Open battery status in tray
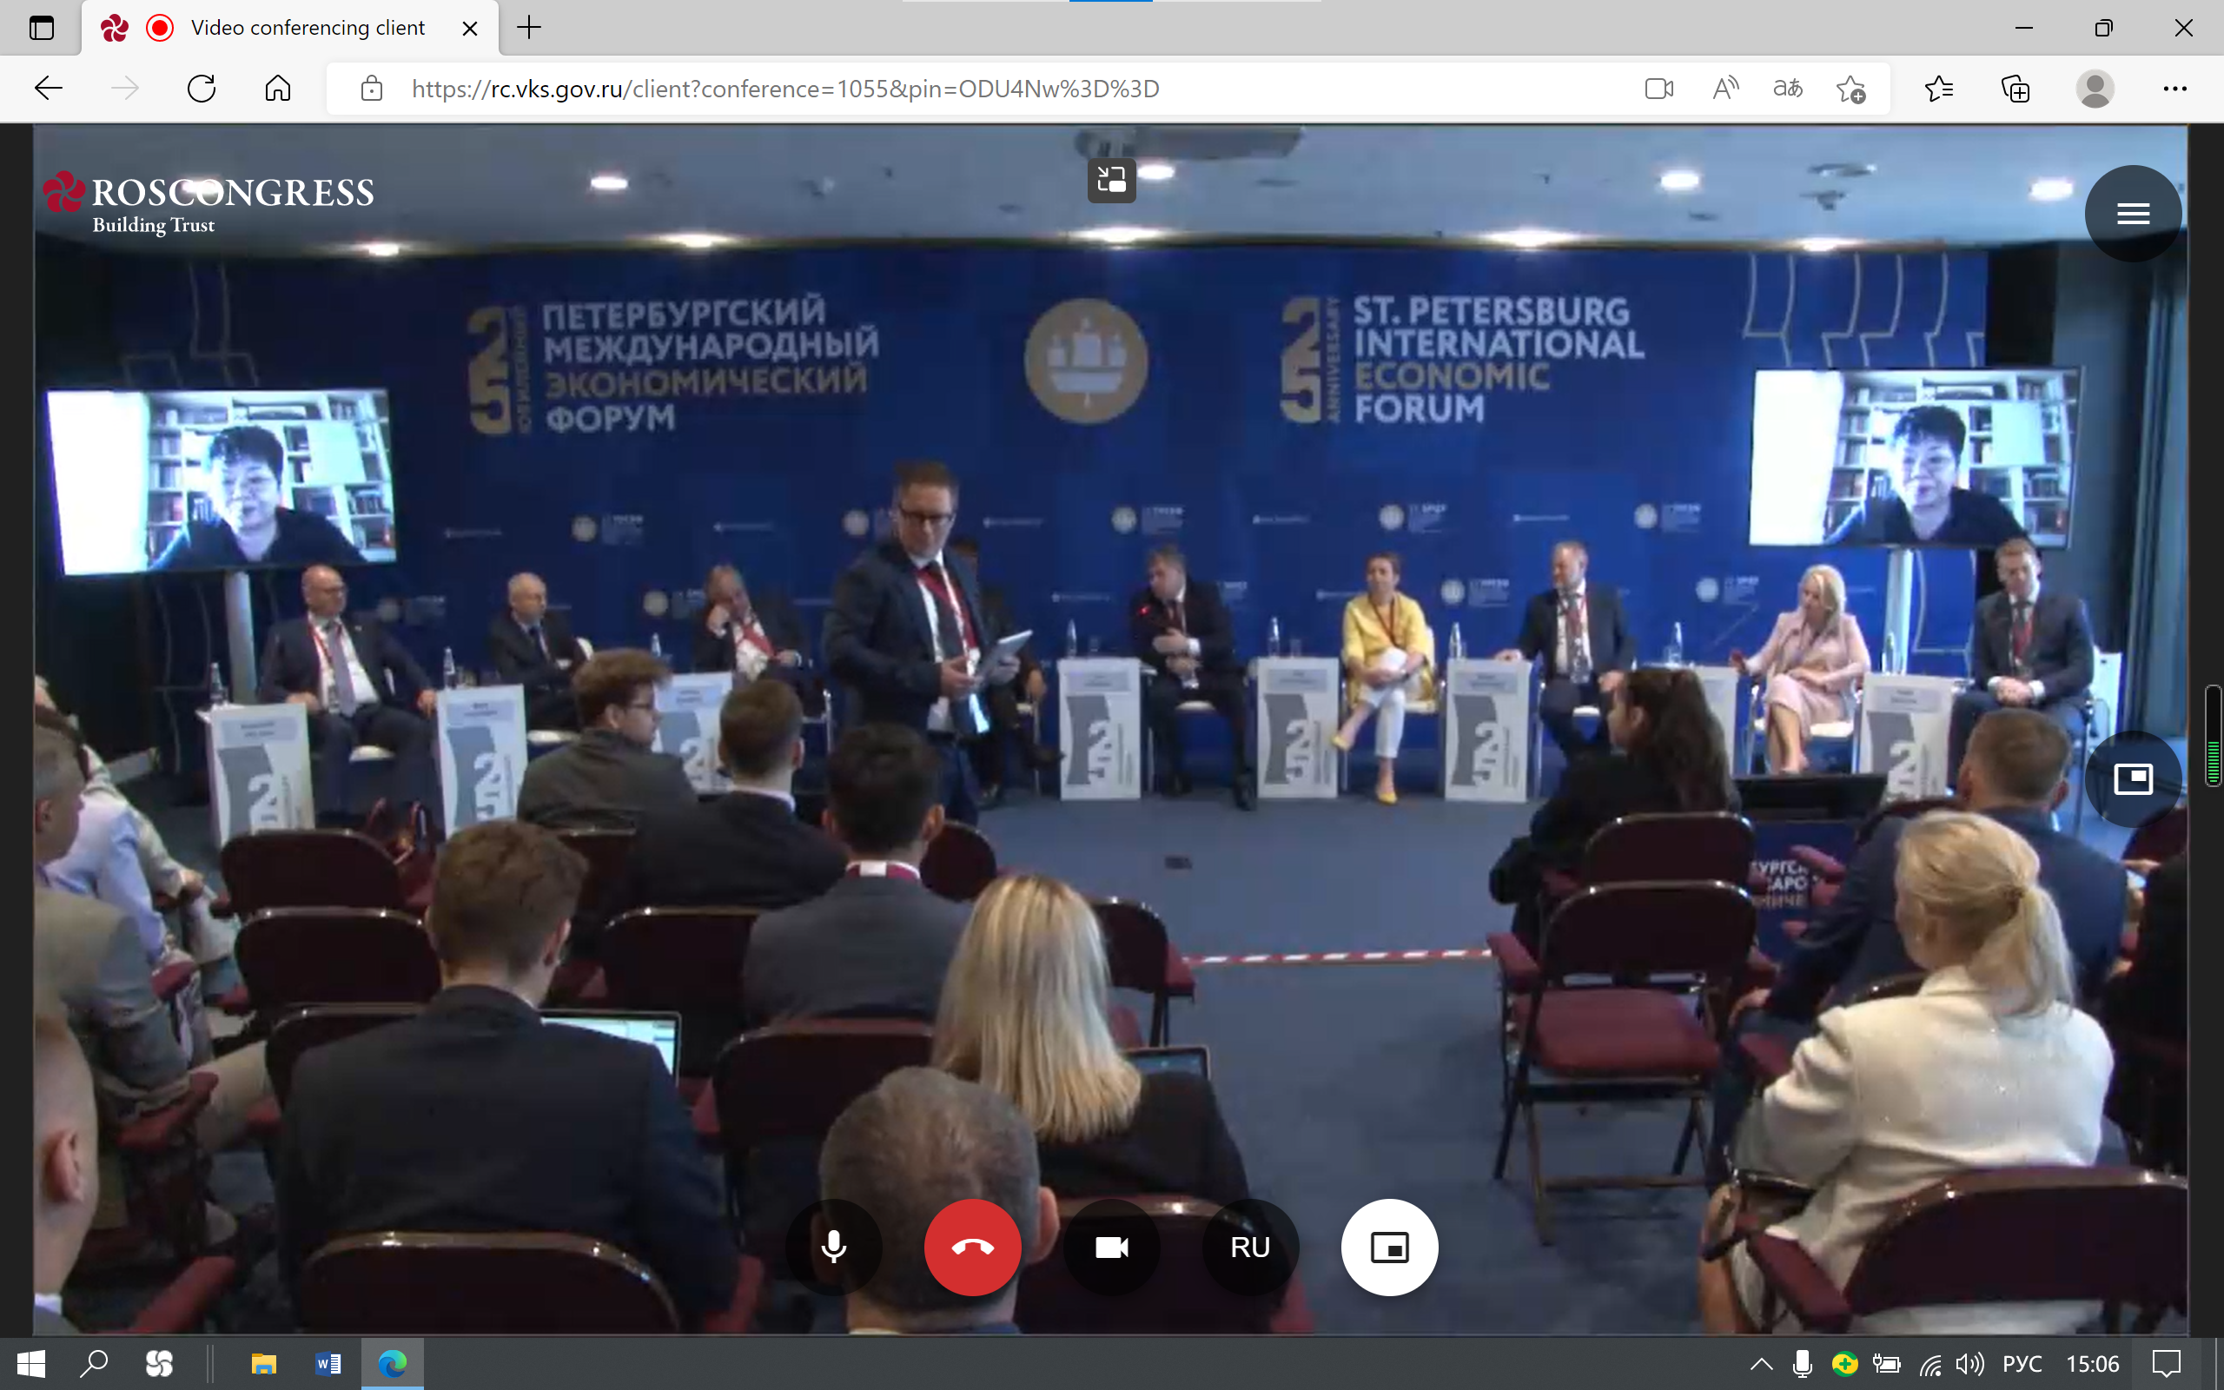 point(1887,1364)
